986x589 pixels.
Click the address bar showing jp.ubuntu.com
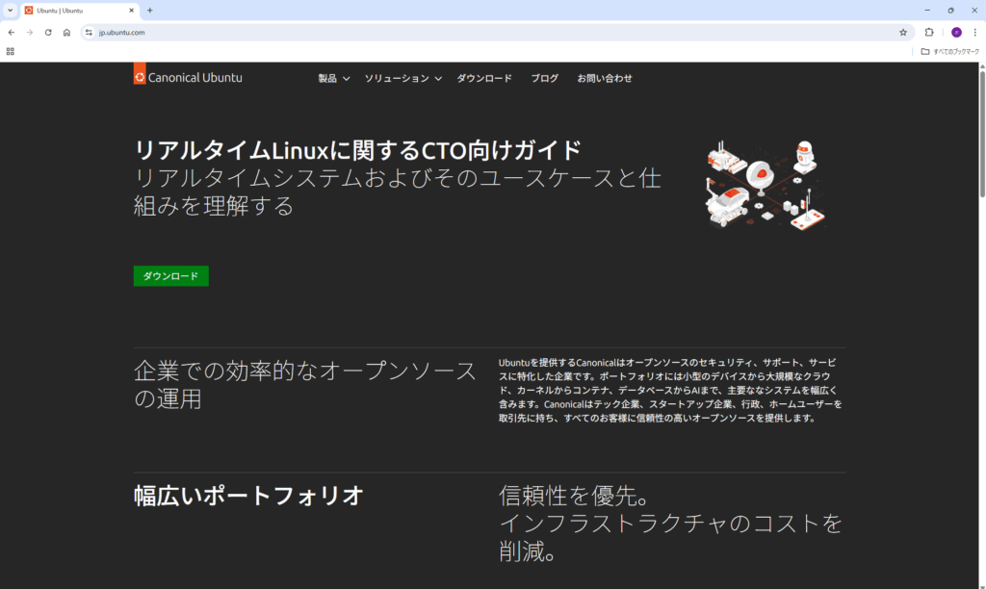481,32
